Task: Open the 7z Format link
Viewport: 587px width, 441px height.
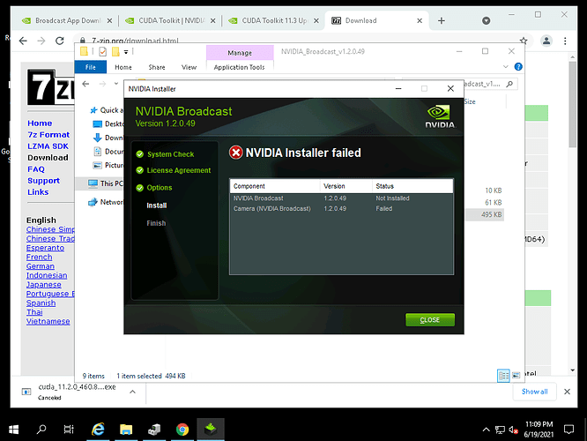Action: point(48,135)
